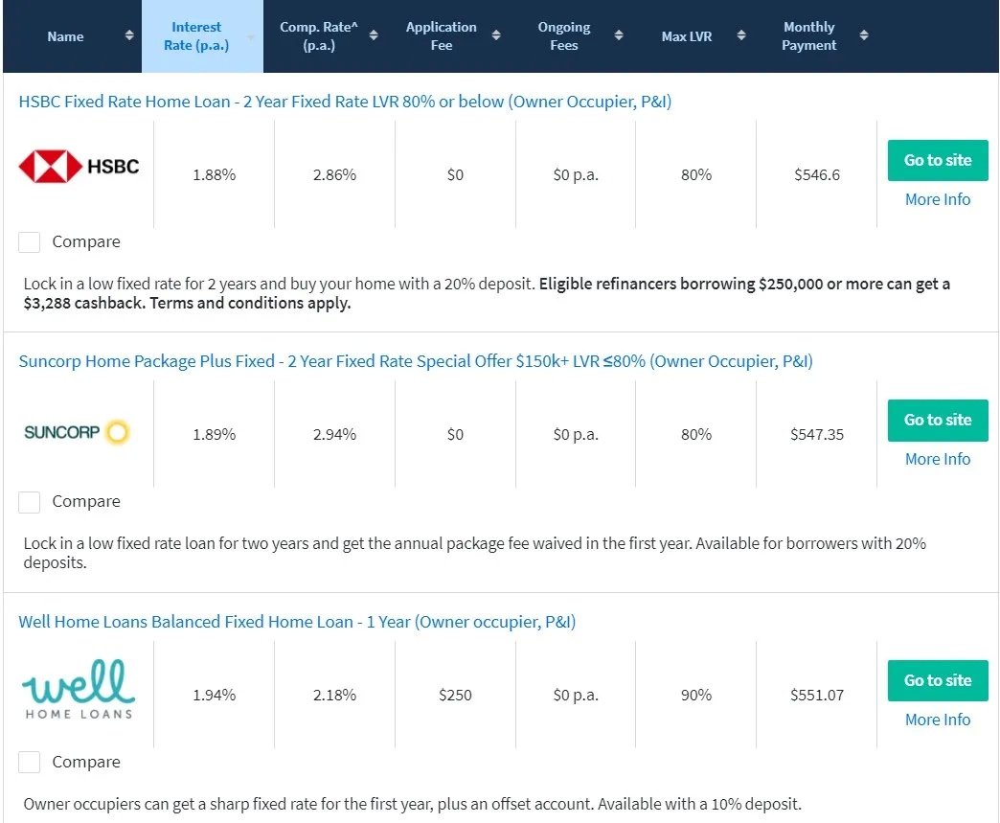Click the Comp. Rate sort arrows icon
The height and width of the screenshot is (823, 1000).
pyautogui.click(x=374, y=35)
